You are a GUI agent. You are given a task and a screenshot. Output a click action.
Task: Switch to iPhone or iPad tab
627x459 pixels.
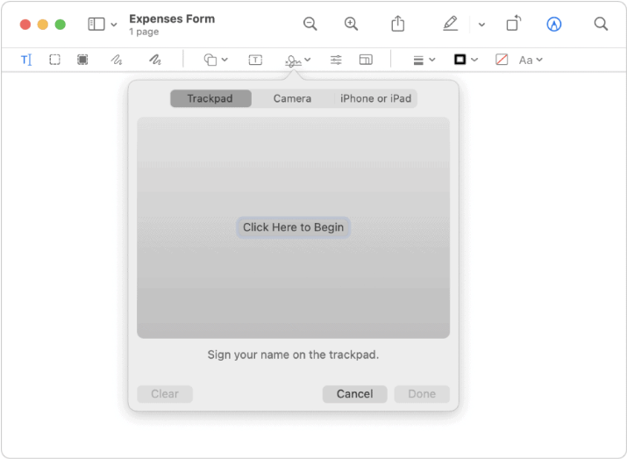point(375,98)
